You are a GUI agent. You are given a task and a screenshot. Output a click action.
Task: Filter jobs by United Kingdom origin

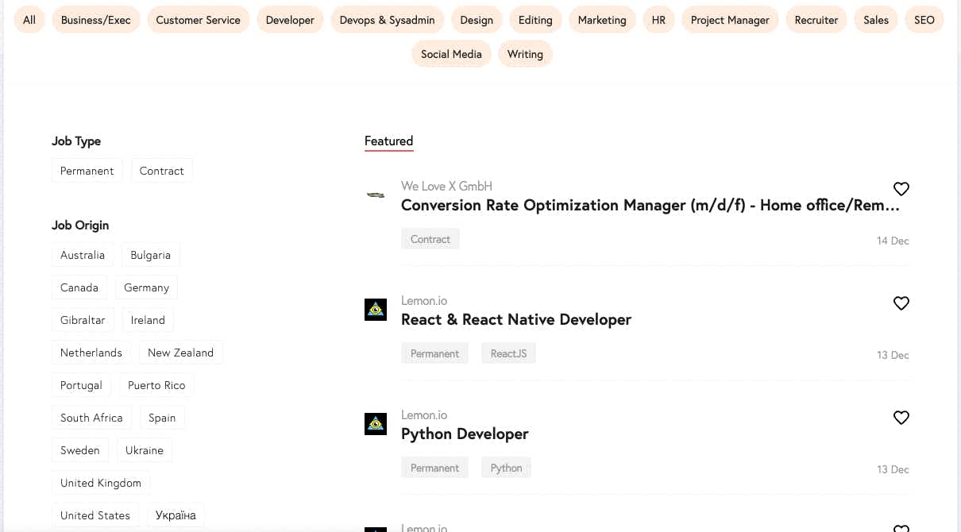coord(101,483)
